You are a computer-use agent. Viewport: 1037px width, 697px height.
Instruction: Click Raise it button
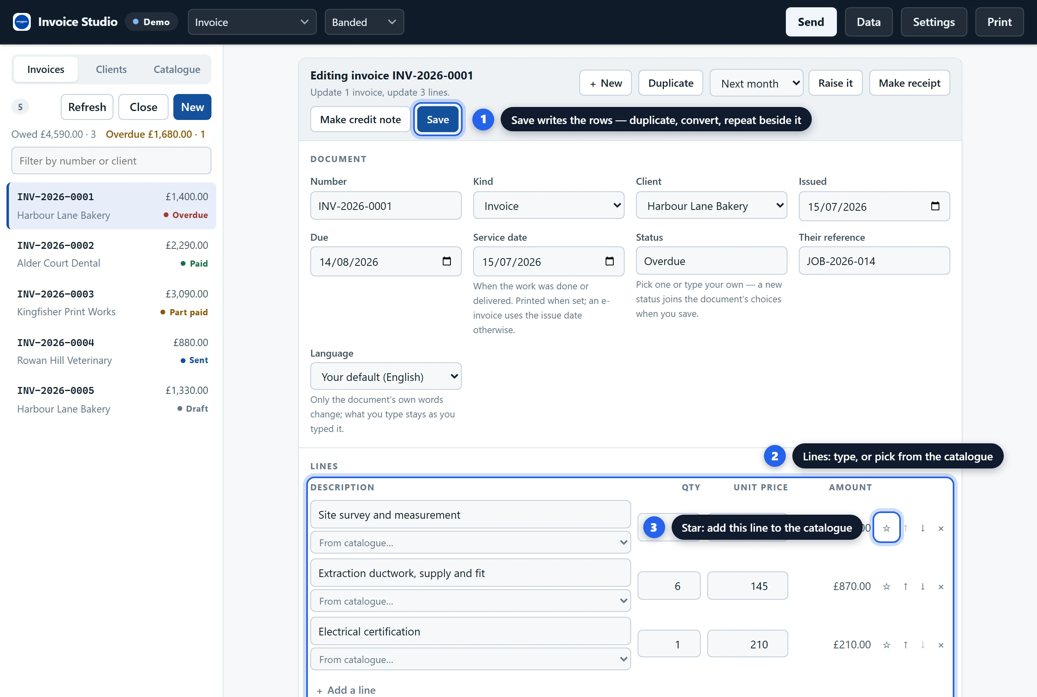(835, 83)
